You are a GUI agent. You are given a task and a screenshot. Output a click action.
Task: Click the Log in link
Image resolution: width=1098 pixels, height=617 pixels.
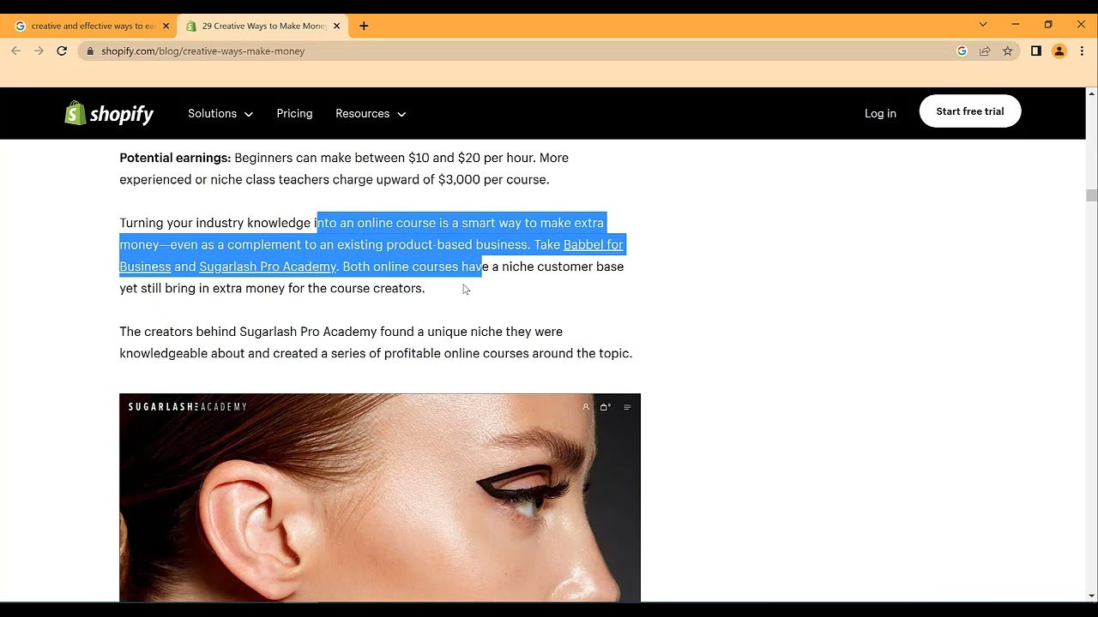coord(880,113)
